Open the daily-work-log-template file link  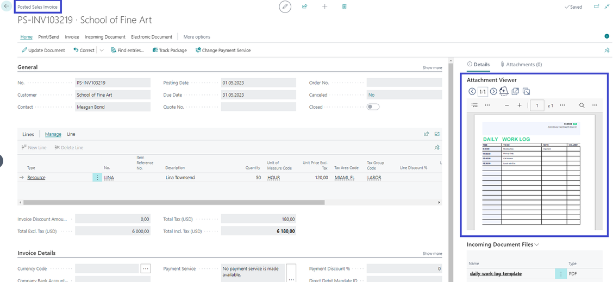496,273
